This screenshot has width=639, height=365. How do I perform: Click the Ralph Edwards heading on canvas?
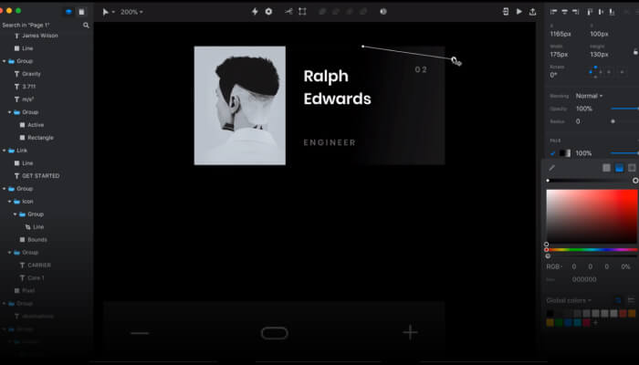pyautogui.click(x=337, y=88)
